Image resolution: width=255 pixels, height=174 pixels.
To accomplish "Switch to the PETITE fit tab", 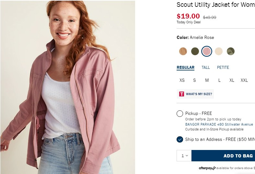I will (x=223, y=68).
